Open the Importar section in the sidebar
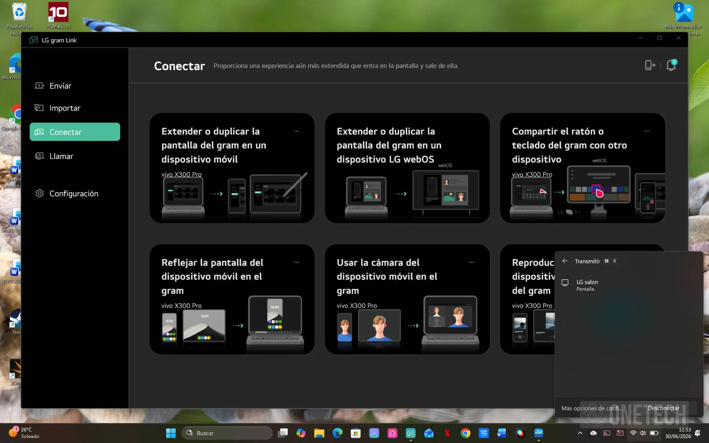 point(75,108)
